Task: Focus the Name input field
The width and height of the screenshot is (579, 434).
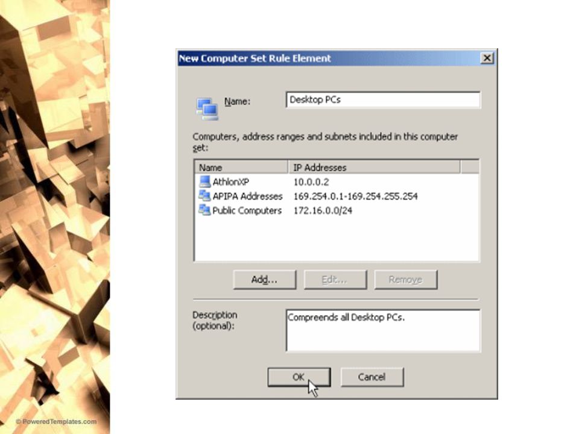Action: coord(383,99)
